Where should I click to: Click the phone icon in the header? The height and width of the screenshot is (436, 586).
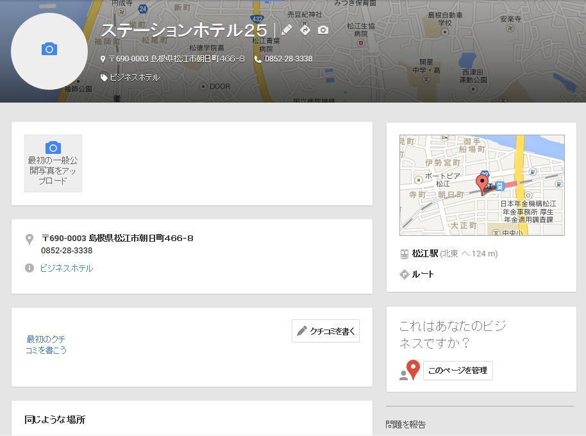coord(258,59)
